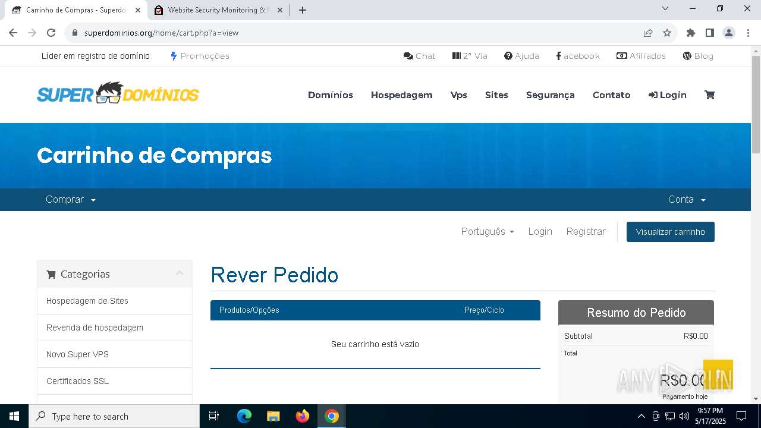Open the Domínios menu
This screenshot has width=761, height=428.
pos(331,95)
